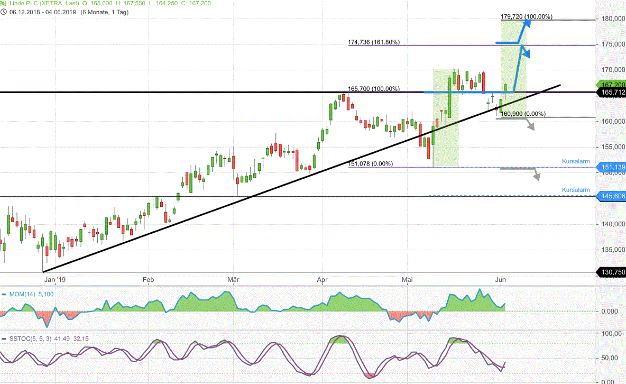Click the low value L: 164,250

click(162, 3)
